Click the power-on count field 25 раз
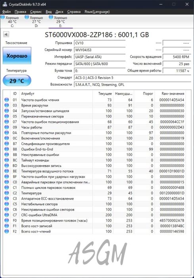Viewport: 194px width, 278px height. pyautogui.click(x=177, y=64)
